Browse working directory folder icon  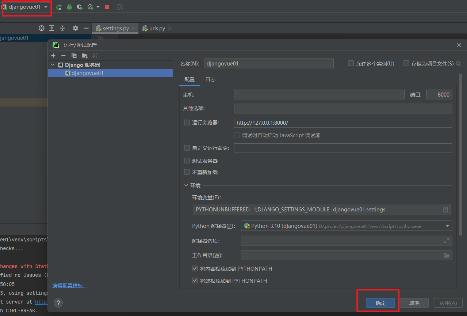(447, 255)
